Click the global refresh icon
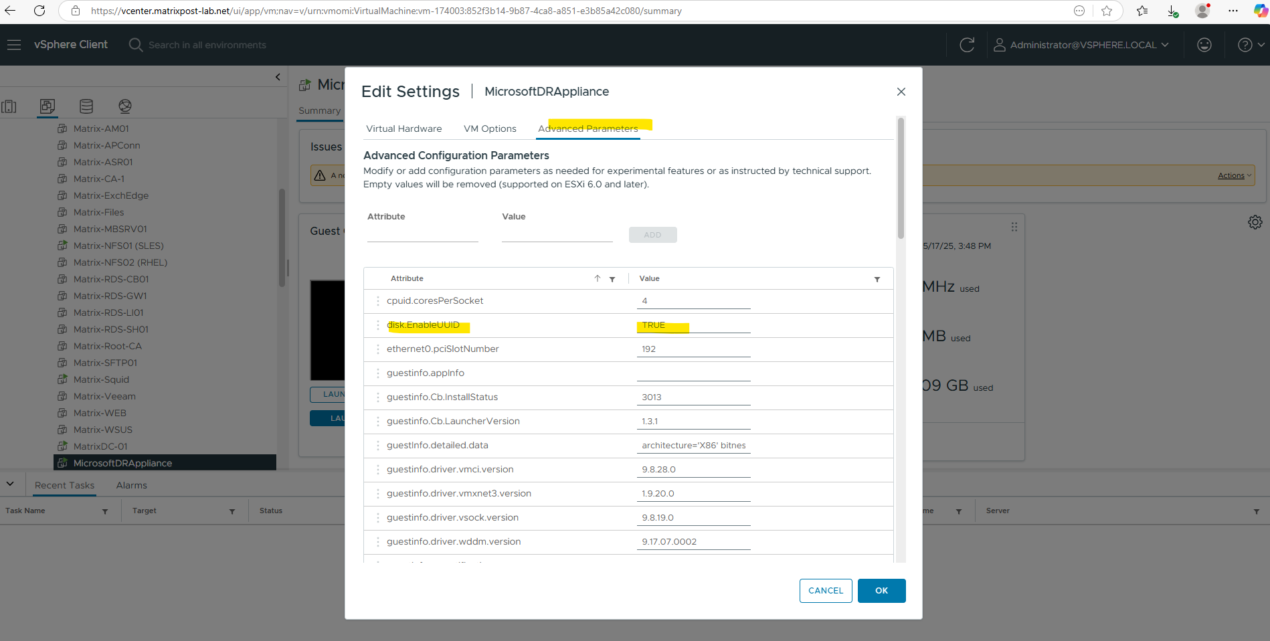The width and height of the screenshot is (1270, 641). tap(967, 45)
